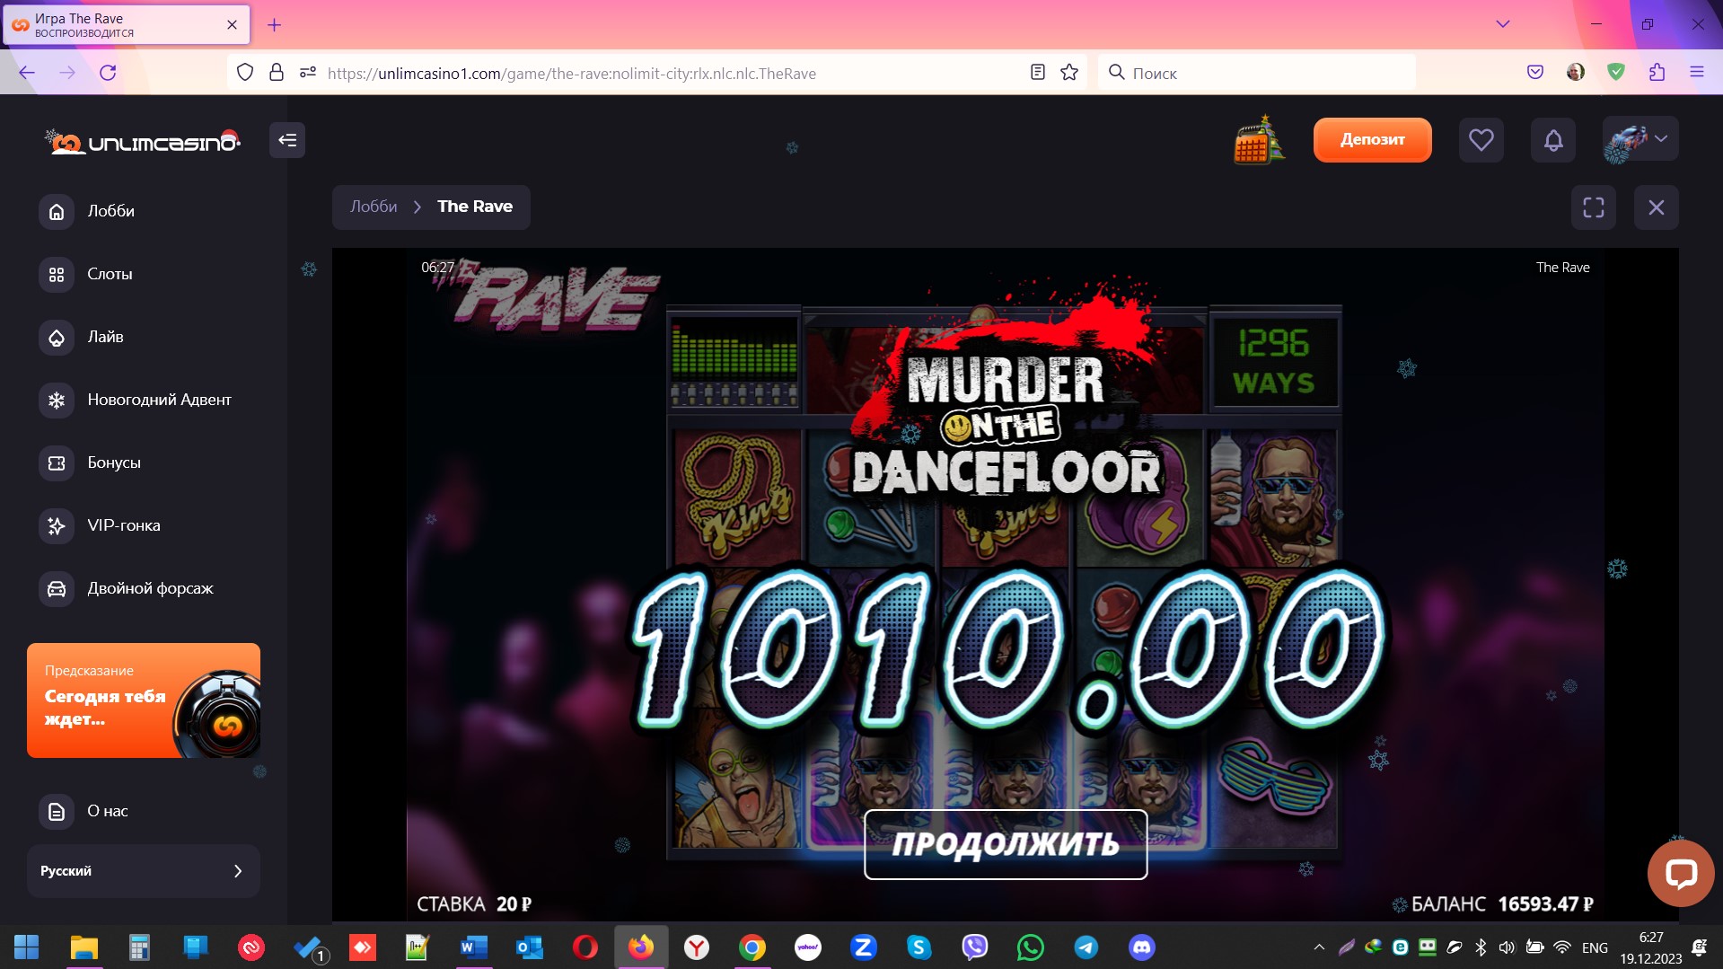Open site permissions icon in address bar
Screen dimensions: 1723x969
pyautogui.click(x=308, y=73)
